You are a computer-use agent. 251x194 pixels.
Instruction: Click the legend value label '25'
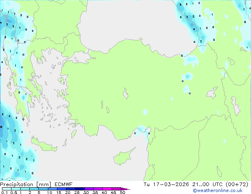click(x=77, y=192)
